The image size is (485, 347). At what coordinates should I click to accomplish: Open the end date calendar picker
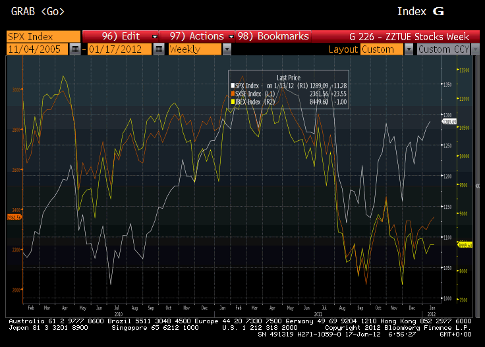click(159, 49)
